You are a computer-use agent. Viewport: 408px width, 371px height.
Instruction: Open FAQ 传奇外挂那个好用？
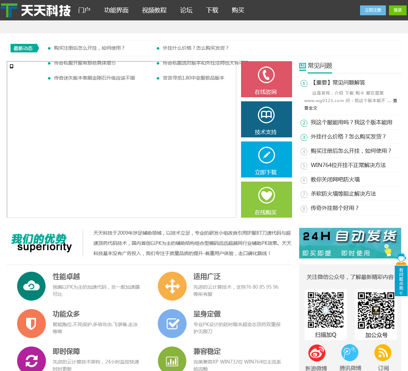pos(335,208)
